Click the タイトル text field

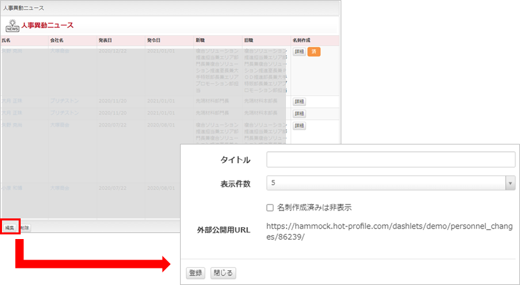390,160
